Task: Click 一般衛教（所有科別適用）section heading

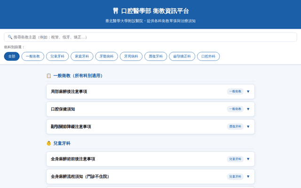Action: (x=78, y=76)
